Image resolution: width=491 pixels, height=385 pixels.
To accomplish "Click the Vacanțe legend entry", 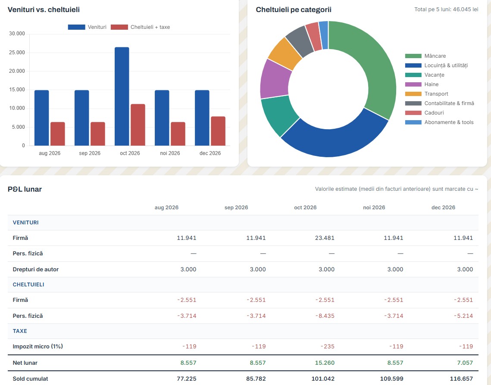I will coord(425,75).
